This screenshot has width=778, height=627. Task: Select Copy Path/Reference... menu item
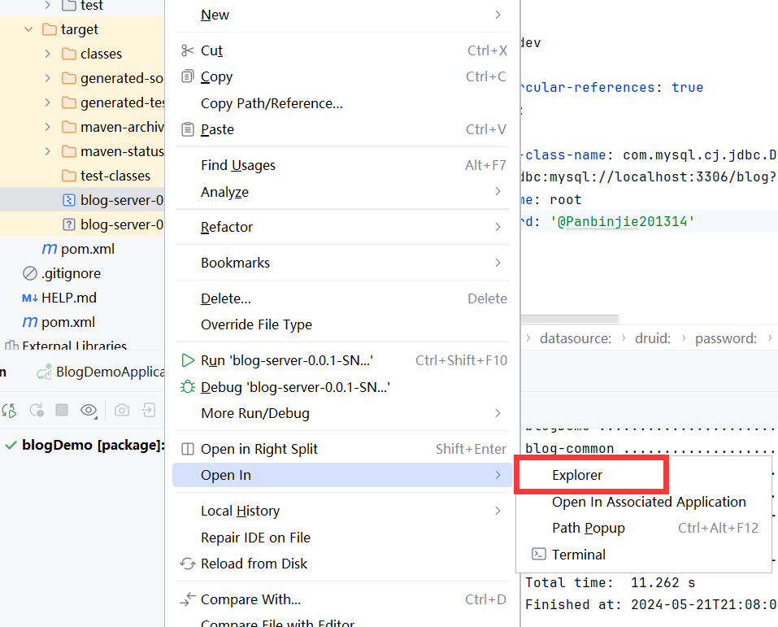(x=272, y=103)
